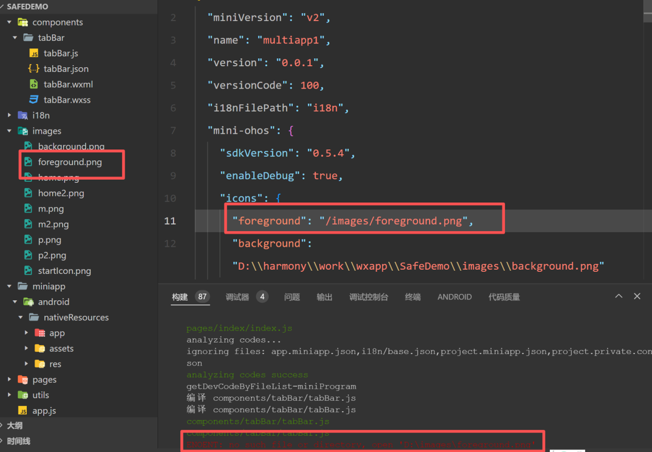Open the tabBar.wxml file icon
This screenshot has height=452, width=652.
34,84
